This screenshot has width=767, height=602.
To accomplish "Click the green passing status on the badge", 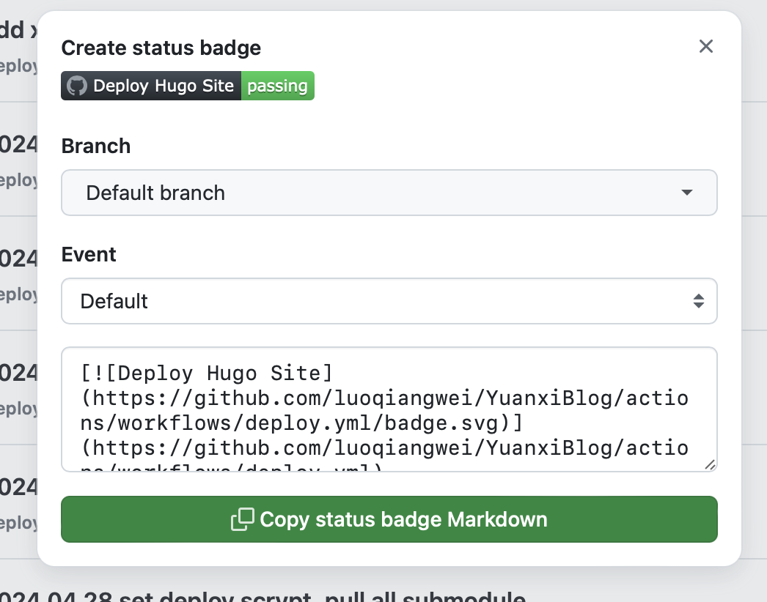I will point(277,86).
